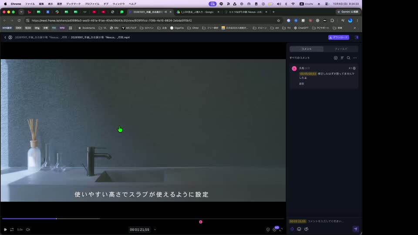Open the ChatGPT bookmark
This screenshot has height=235, width=418.
(x=301, y=28)
